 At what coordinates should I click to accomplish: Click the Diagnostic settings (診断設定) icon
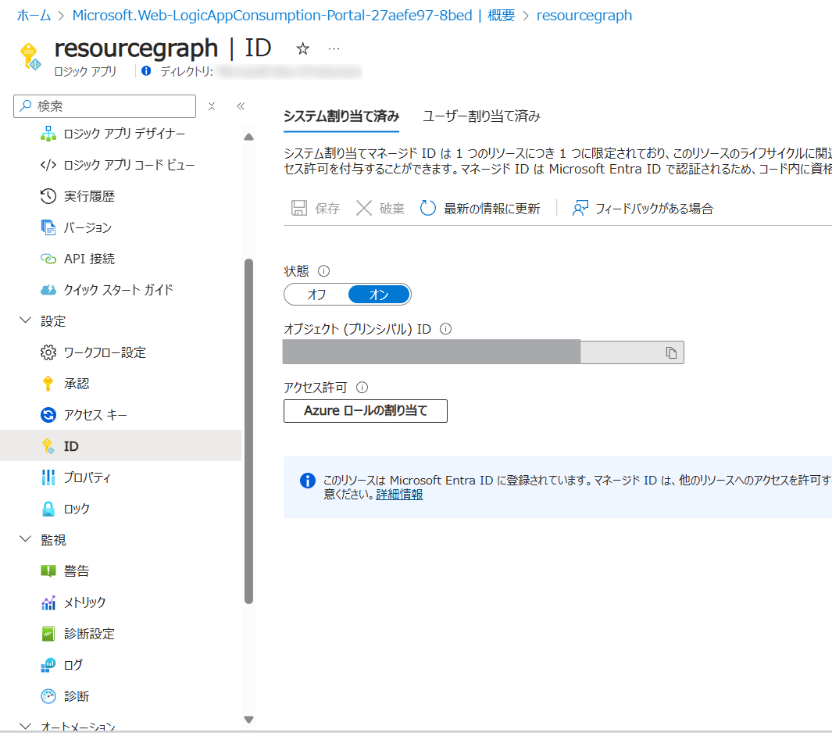click(x=48, y=634)
